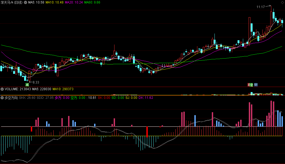
Task: Click the 深天马A (日线) chart title
Action: tap(12, 2)
